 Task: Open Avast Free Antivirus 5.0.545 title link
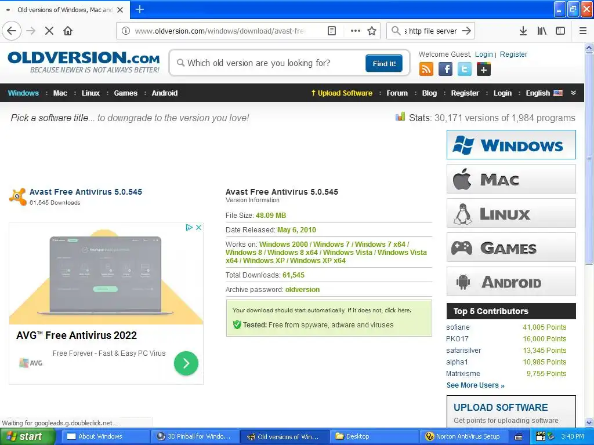pyautogui.click(x=86, y=192)
